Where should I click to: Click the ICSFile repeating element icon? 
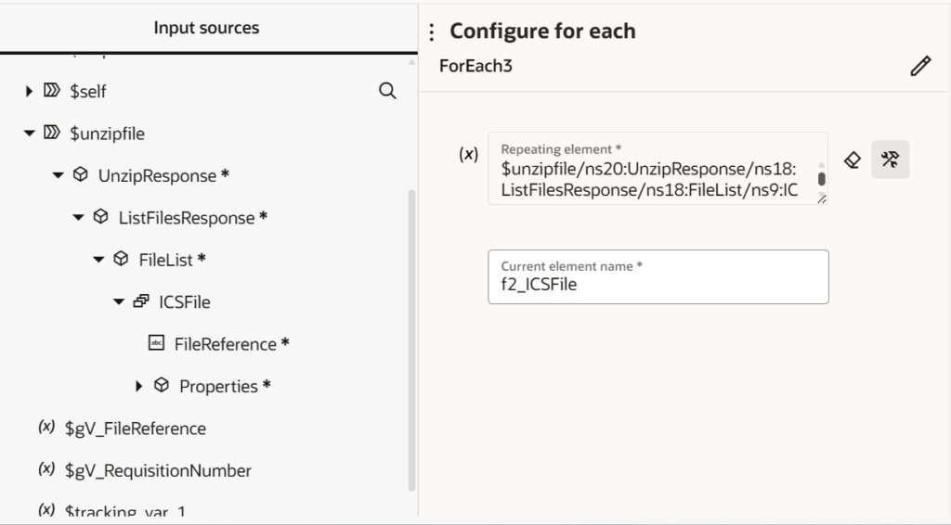141,301
